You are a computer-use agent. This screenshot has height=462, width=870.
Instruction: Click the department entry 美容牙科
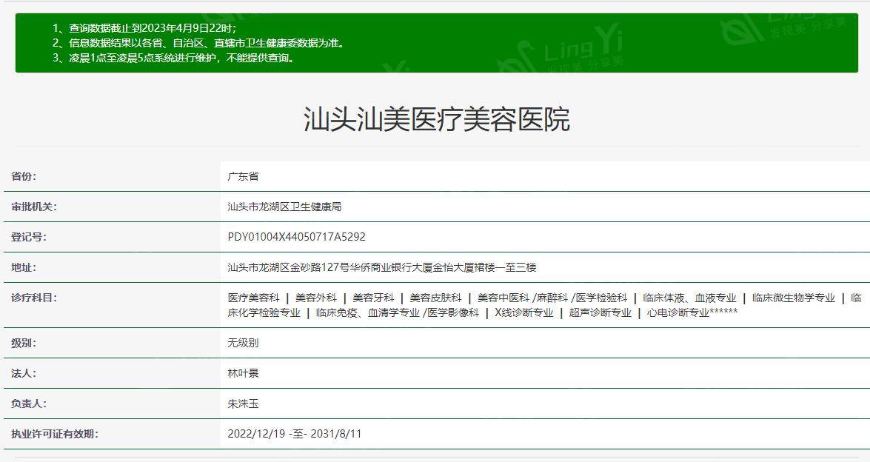point(373,298)
